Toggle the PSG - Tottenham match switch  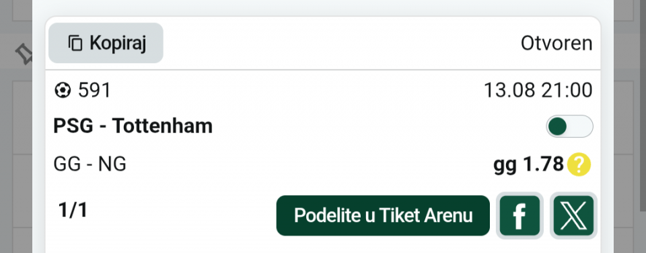click(x=569, y=126)
